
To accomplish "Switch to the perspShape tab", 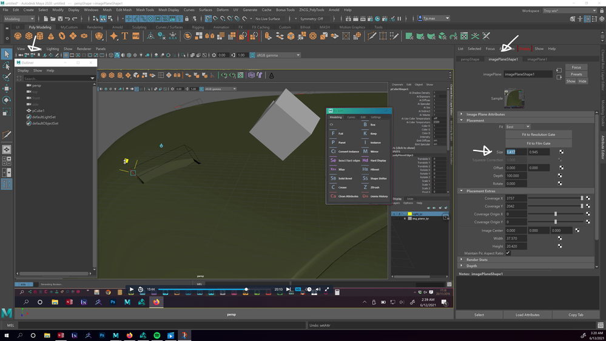I will pyautogui.click(x=470, y=59).
